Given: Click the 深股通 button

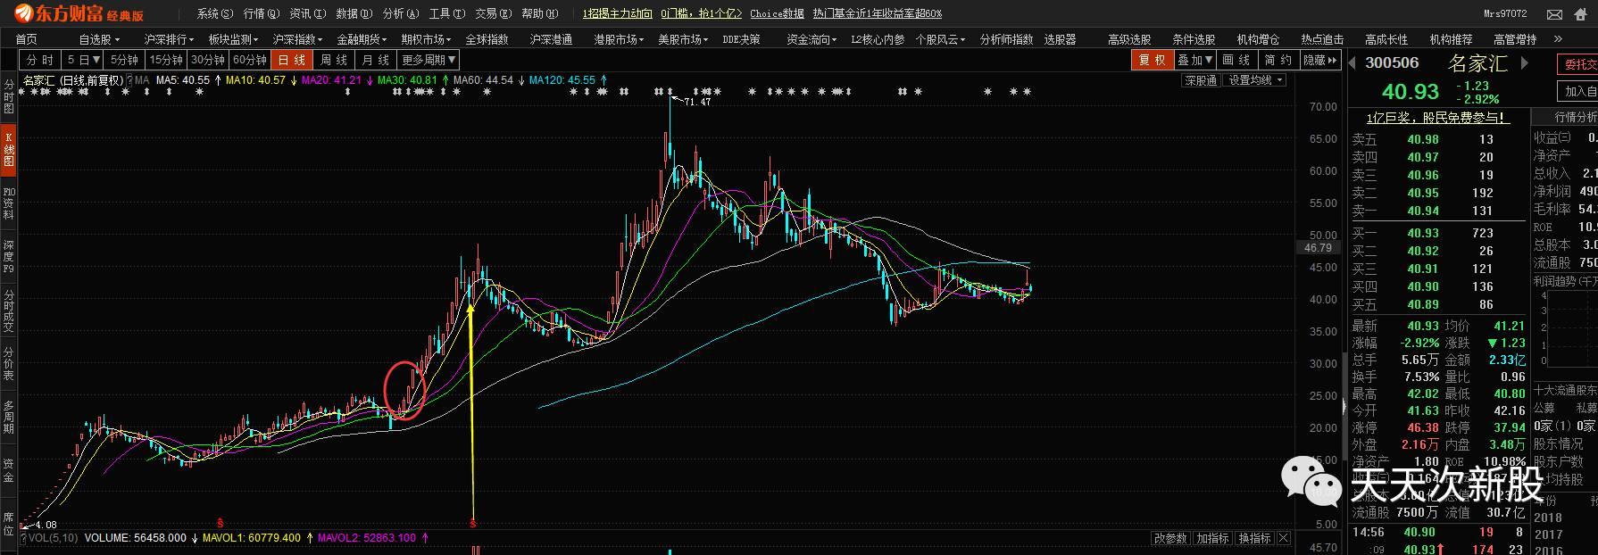Looking at the screenshot, I should [x=1201, y=80].
